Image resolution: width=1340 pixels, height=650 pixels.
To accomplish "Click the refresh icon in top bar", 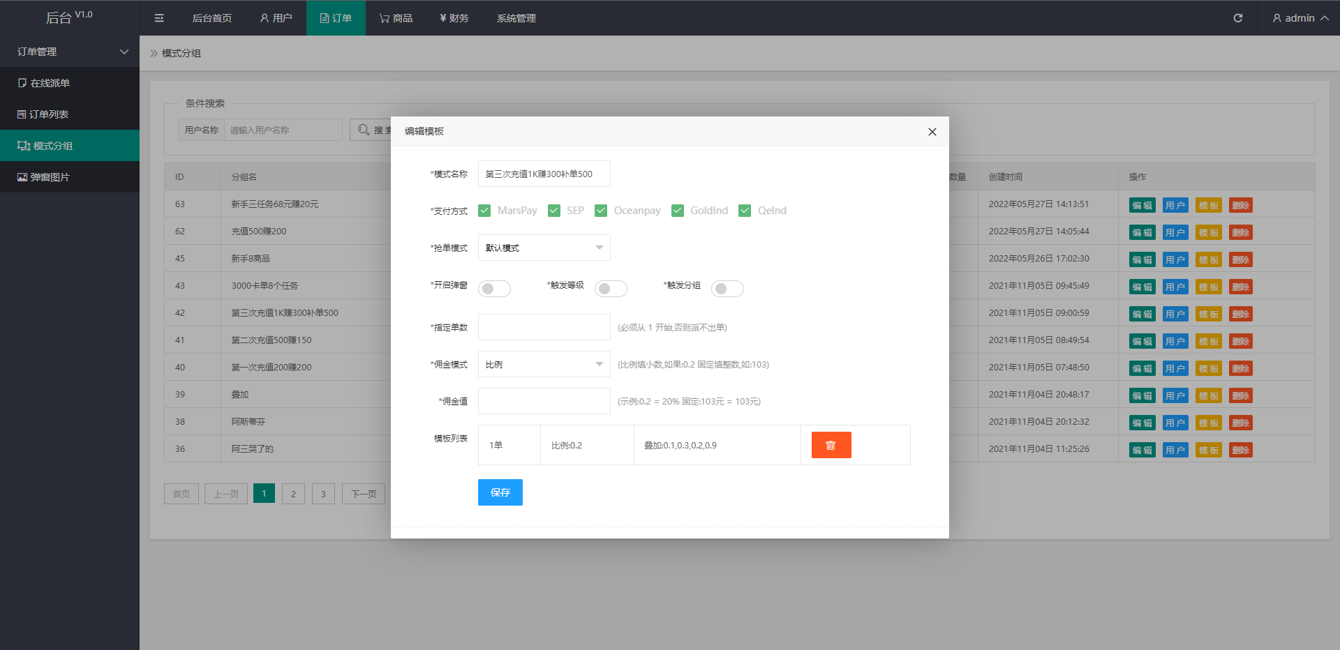I will (x=1237, y=18).
